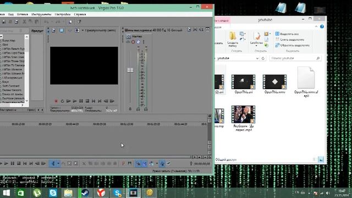The image size is (352, 198).
Task: Insert a marker with the orange marker icon
Action: [123, 164]
